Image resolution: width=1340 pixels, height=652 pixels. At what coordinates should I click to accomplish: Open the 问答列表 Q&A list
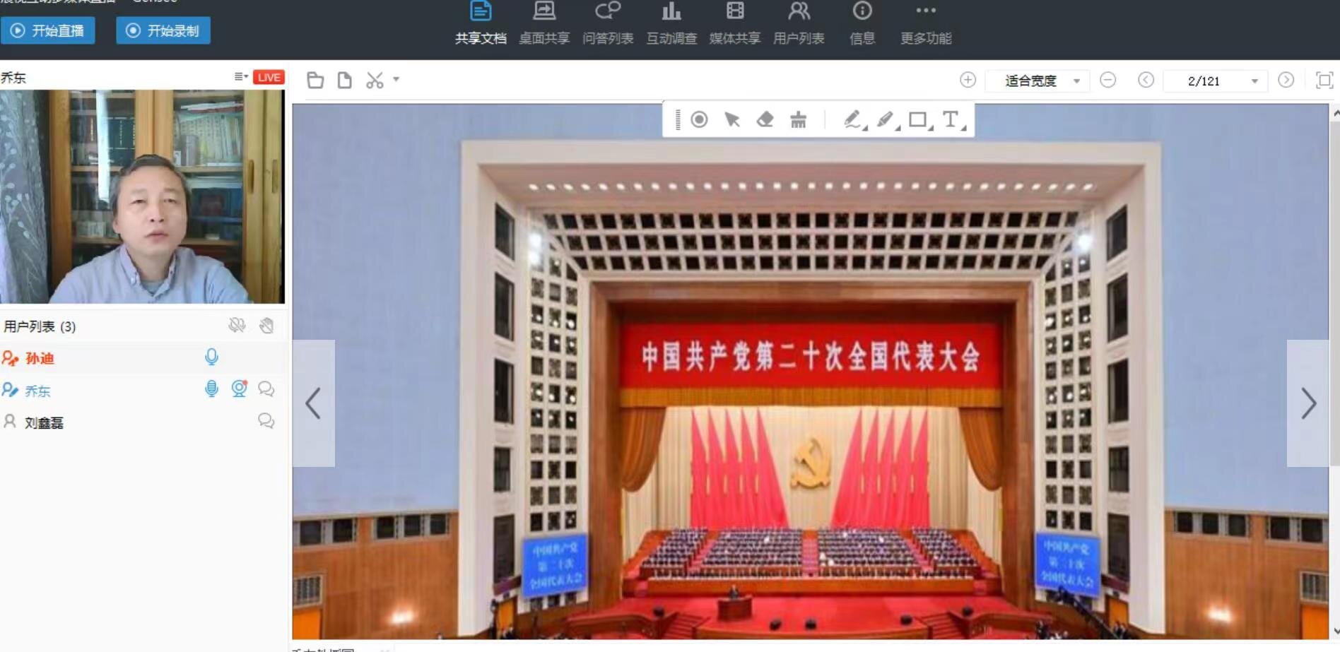[608, 24]
